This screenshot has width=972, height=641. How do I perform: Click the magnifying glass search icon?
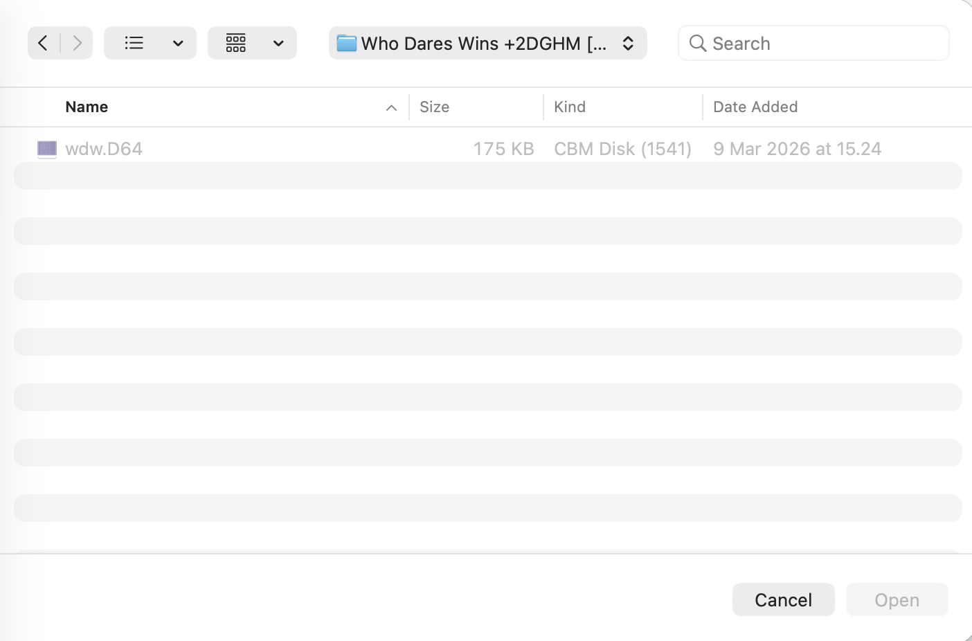(x=697, y=44)
